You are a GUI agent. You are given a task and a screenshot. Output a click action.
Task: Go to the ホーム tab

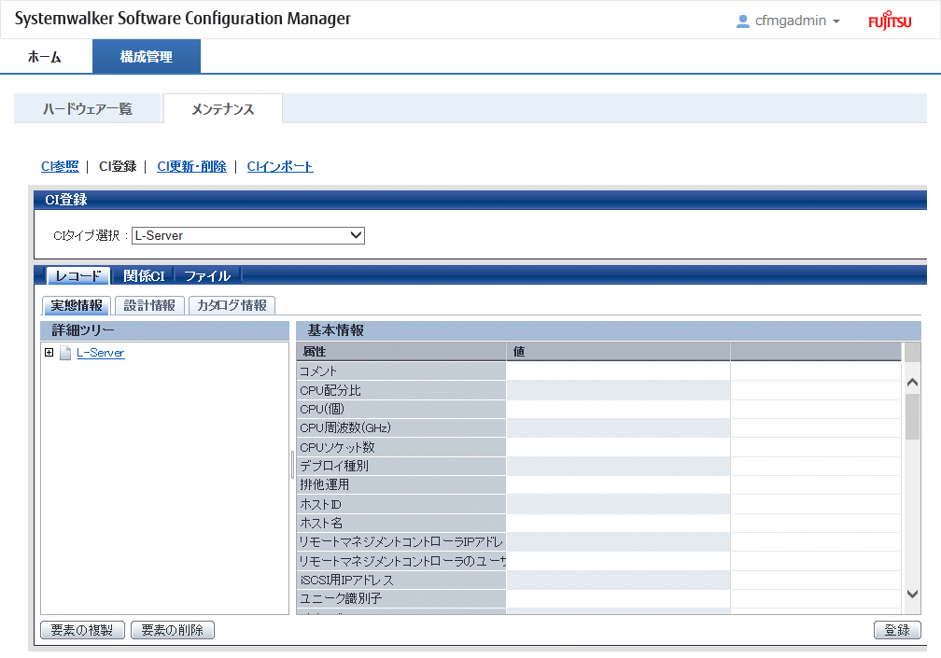45,57
